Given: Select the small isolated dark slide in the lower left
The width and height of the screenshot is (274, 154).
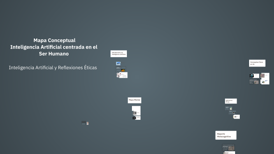Looking at the screenshot, I should (x=85, y=123).
